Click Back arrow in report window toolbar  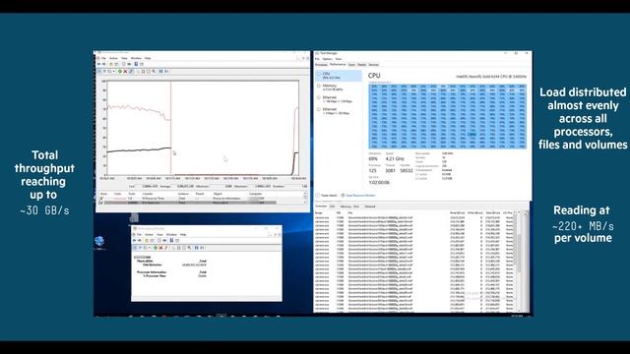coord(134,240)
